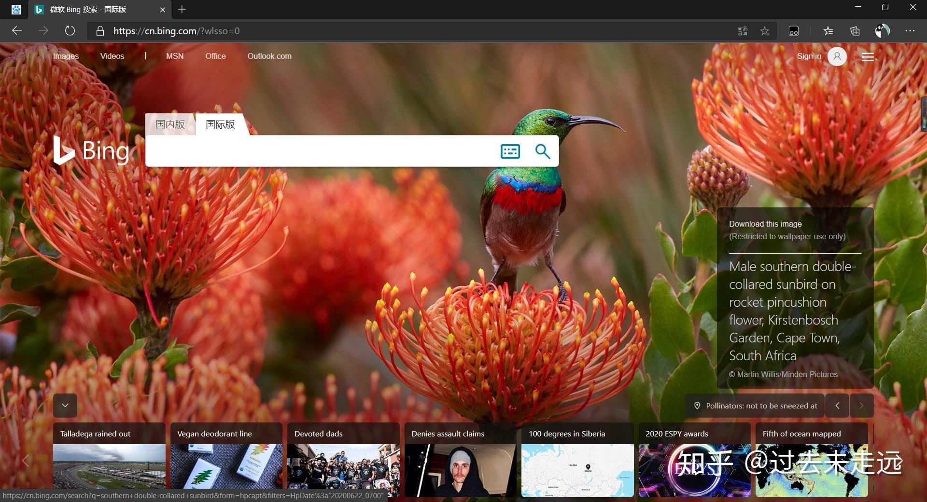Click the next homepage image arrow
927x502 pixels.
point(861,406)
